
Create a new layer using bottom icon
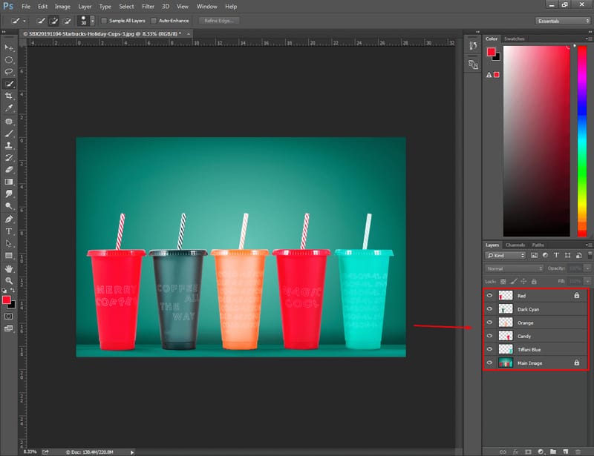[566, 452]
